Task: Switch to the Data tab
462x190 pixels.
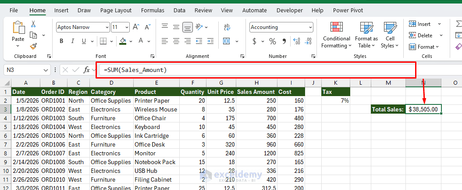Action: [179, 11]
